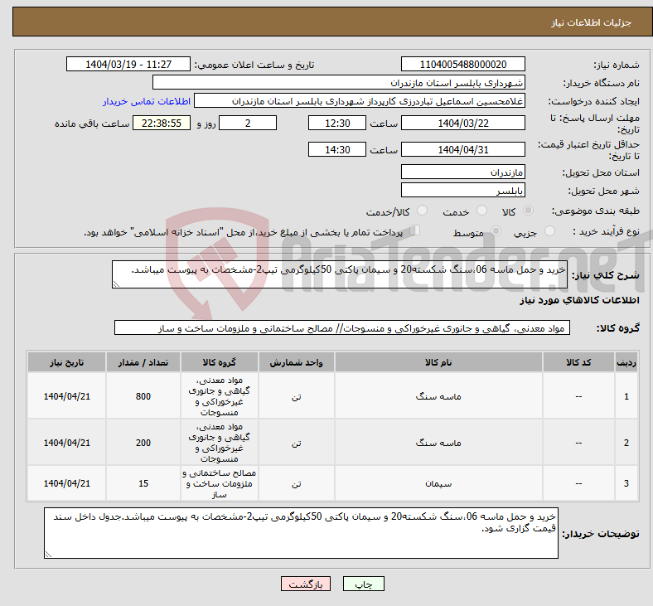Click the شرح کلی نیاز description textarea
The image size is (653, 606).
pyautogui.click(x=340, y=274)
